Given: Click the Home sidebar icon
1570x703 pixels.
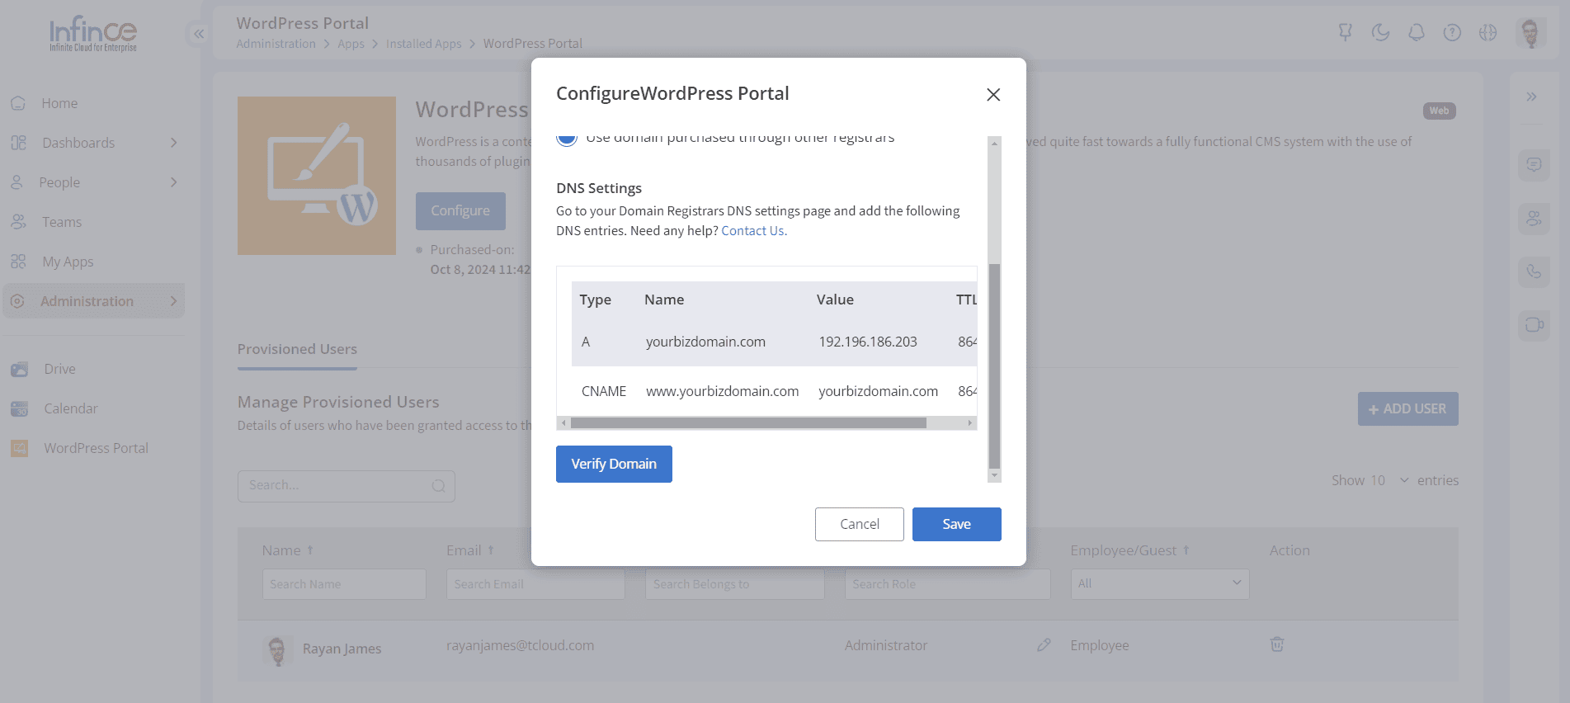Looking at the screenshot, I should (x=18, y=103).
